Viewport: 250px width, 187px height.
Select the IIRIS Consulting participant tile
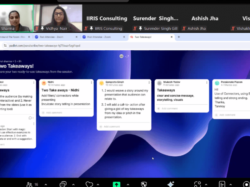tap(107, 18)
